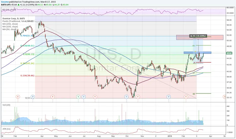The width and height of the screenshot is (236, 139).
Task: Click the 80.0000 RSI axis label
Action: (x=230, y=8)
